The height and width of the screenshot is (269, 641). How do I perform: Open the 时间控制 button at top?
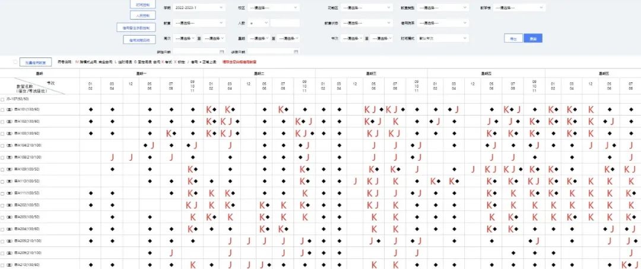click(142, 3)
